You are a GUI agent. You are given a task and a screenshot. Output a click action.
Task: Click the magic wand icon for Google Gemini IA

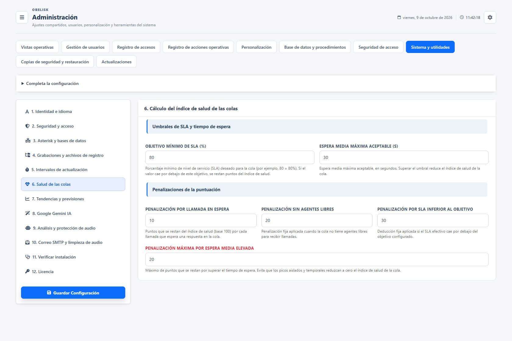coord(28,213)
